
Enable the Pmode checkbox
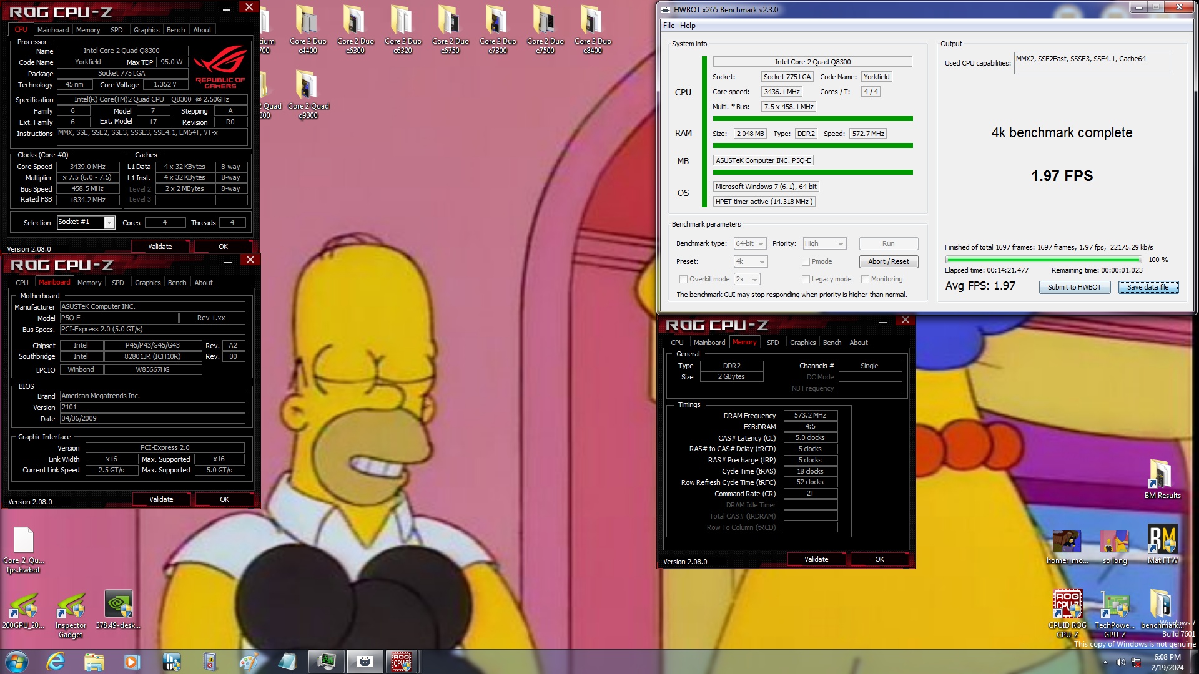tap(806, 262)
